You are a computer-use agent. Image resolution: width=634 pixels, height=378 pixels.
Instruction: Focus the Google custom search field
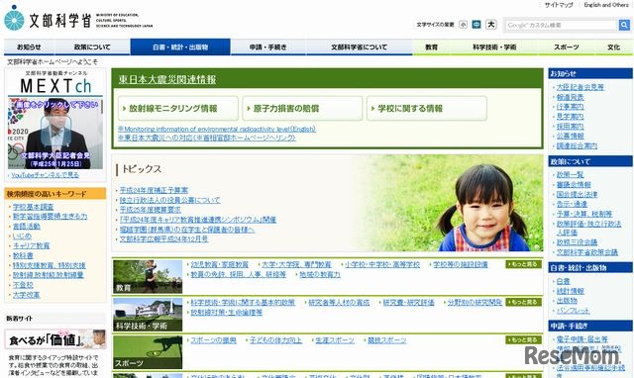(562, 25)
